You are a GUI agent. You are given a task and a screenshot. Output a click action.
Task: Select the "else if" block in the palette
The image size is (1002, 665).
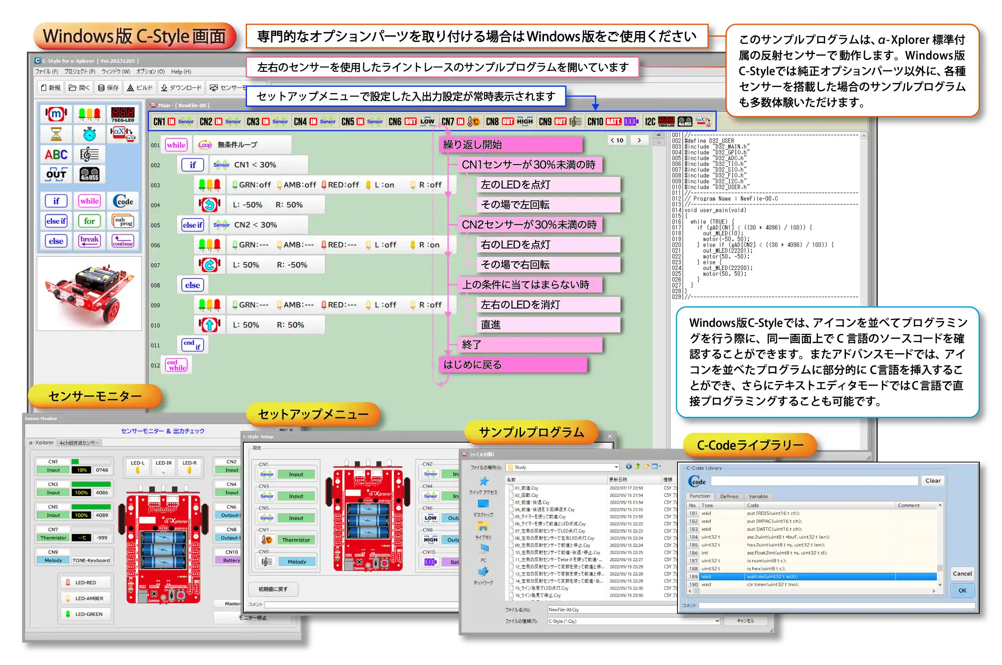(x=56, y=221)
